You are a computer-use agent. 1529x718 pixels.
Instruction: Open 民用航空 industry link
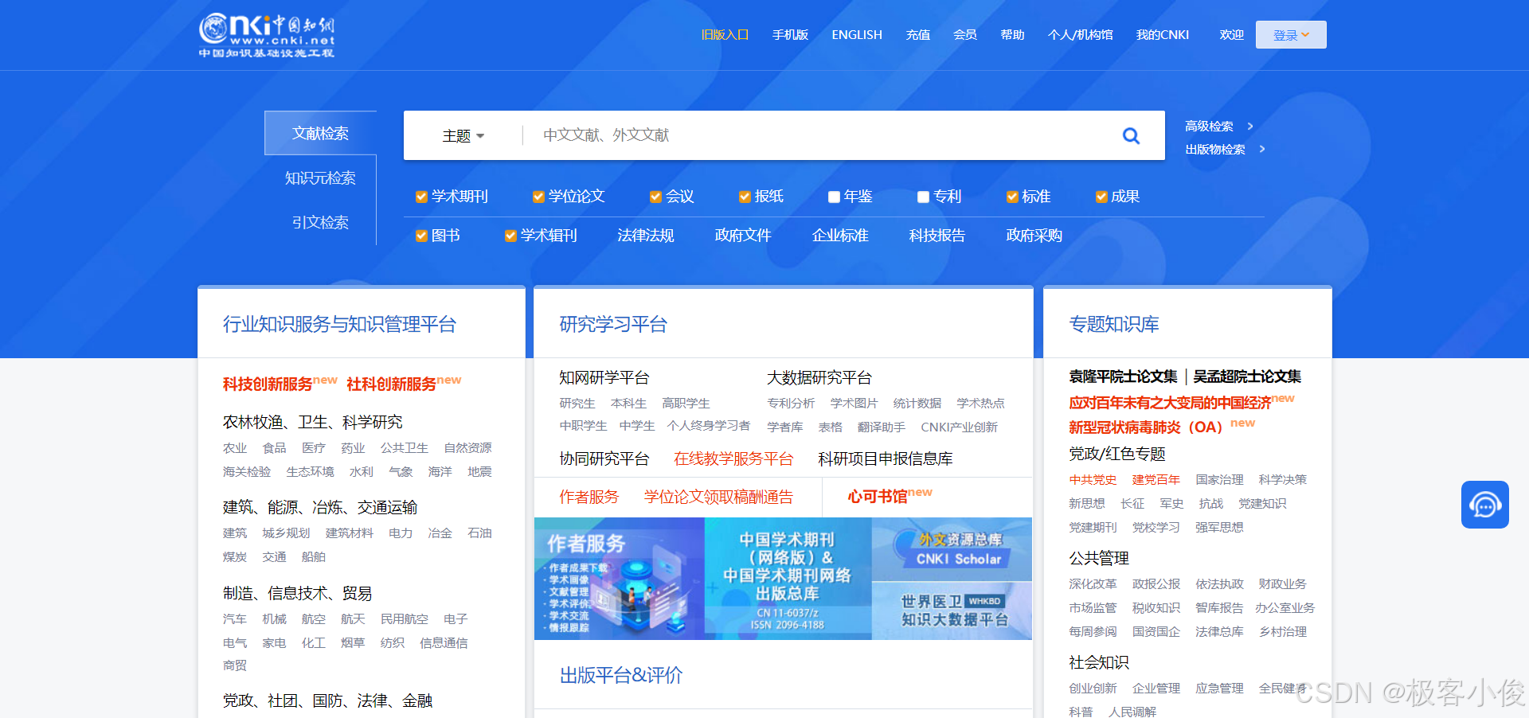[x=405, y=618]
